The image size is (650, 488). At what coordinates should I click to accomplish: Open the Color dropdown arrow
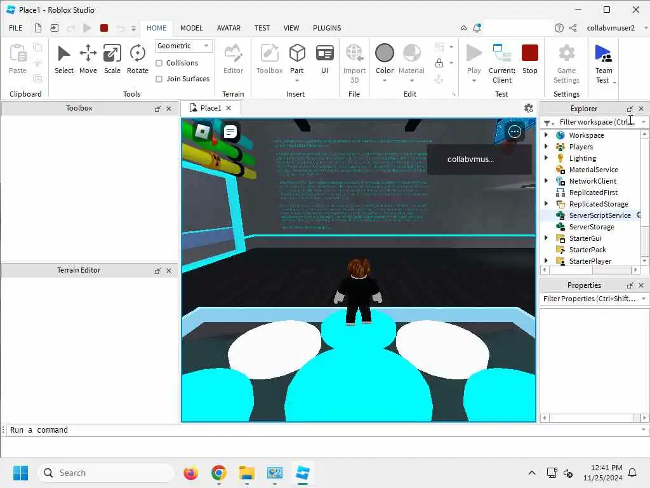point(384,81)
